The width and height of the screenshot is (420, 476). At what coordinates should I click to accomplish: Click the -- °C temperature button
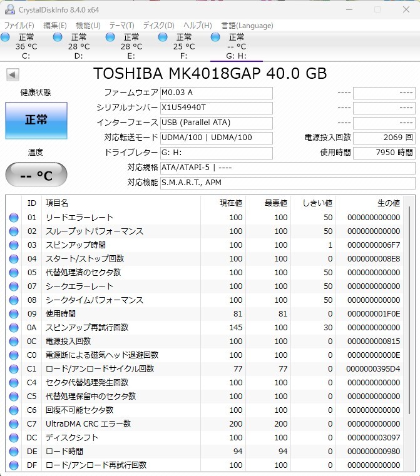coord(36,175)
